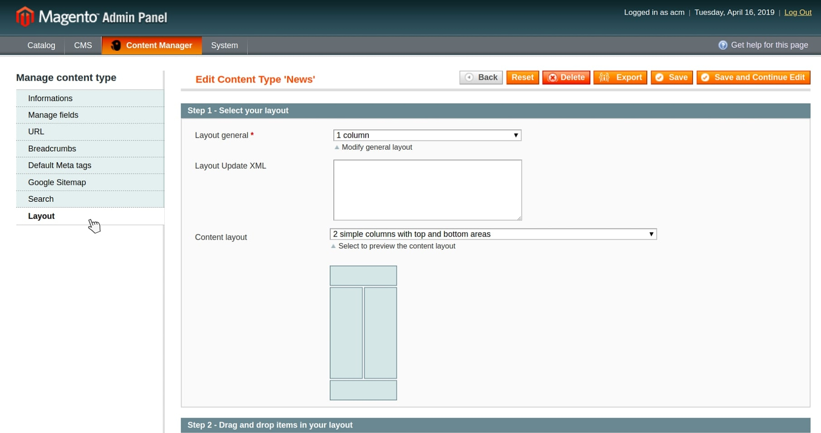
Task: Click the help question mark icon
Action: point(723,45)
